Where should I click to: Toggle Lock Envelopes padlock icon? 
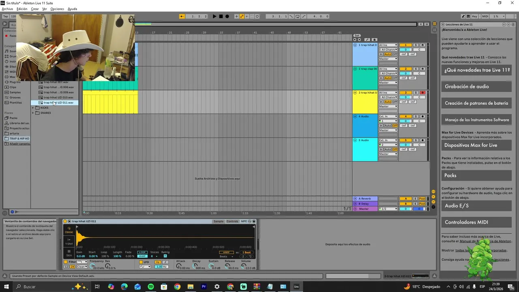[x=374, y=40]
